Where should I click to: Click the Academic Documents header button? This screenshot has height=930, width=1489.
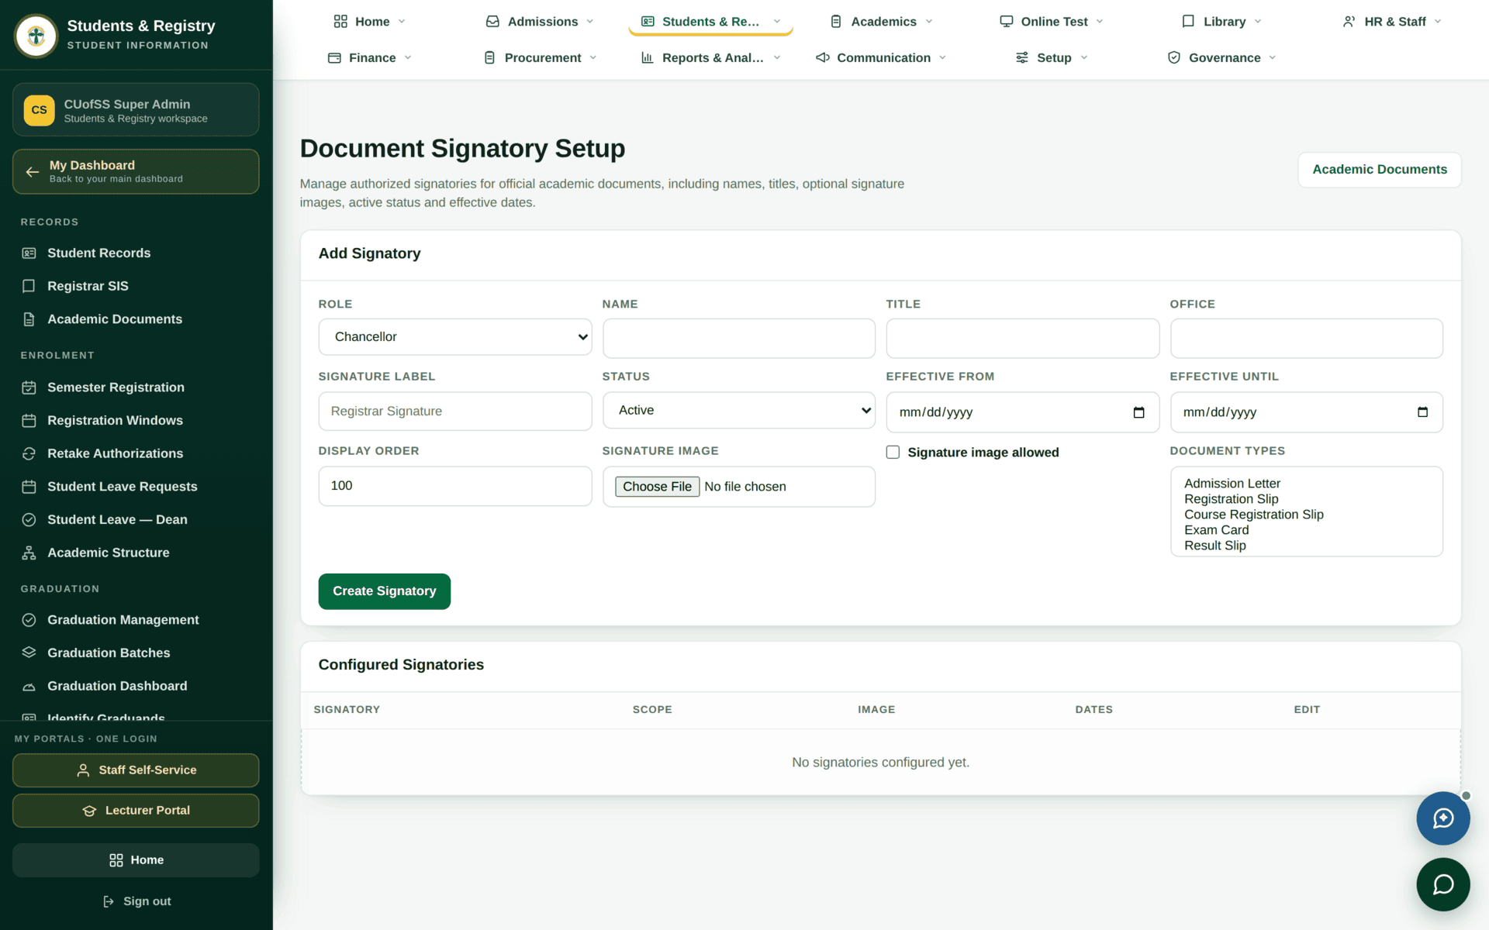(1380, 170)
